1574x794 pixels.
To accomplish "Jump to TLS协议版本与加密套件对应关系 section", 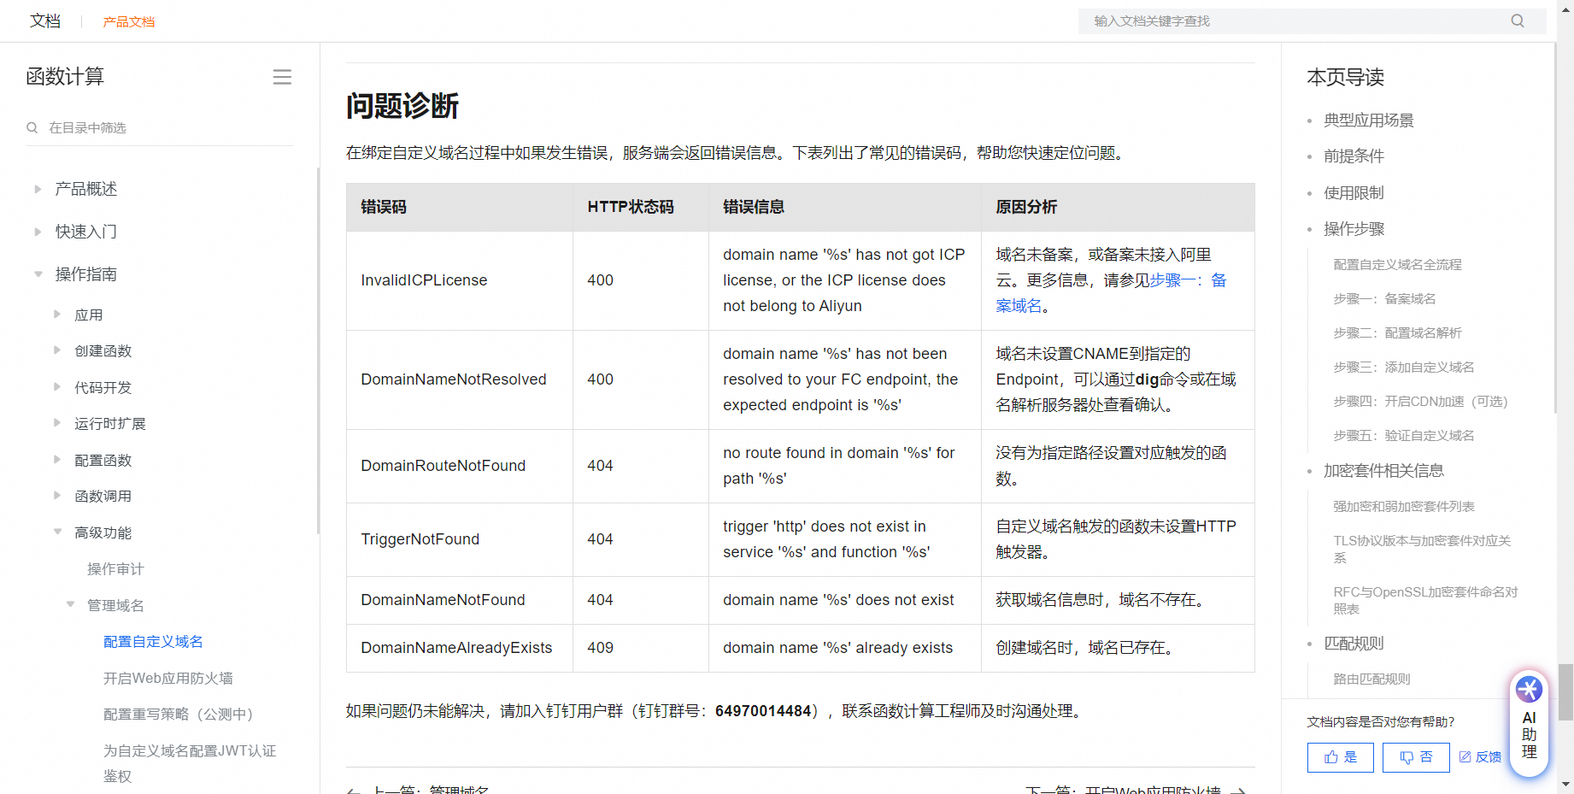I will point(1422,550).
